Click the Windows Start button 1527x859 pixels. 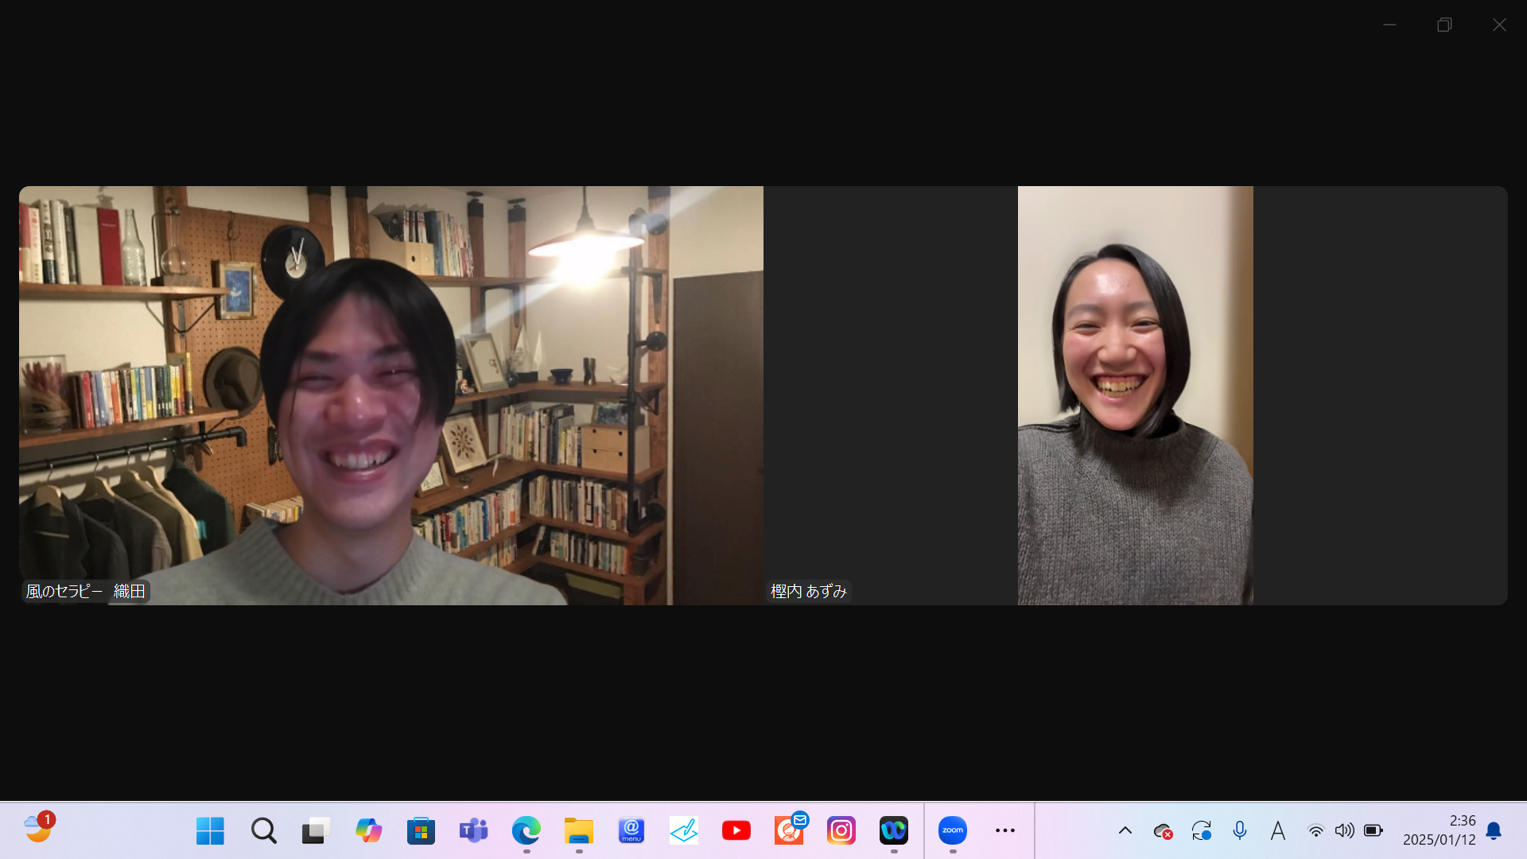coord(210,830)
